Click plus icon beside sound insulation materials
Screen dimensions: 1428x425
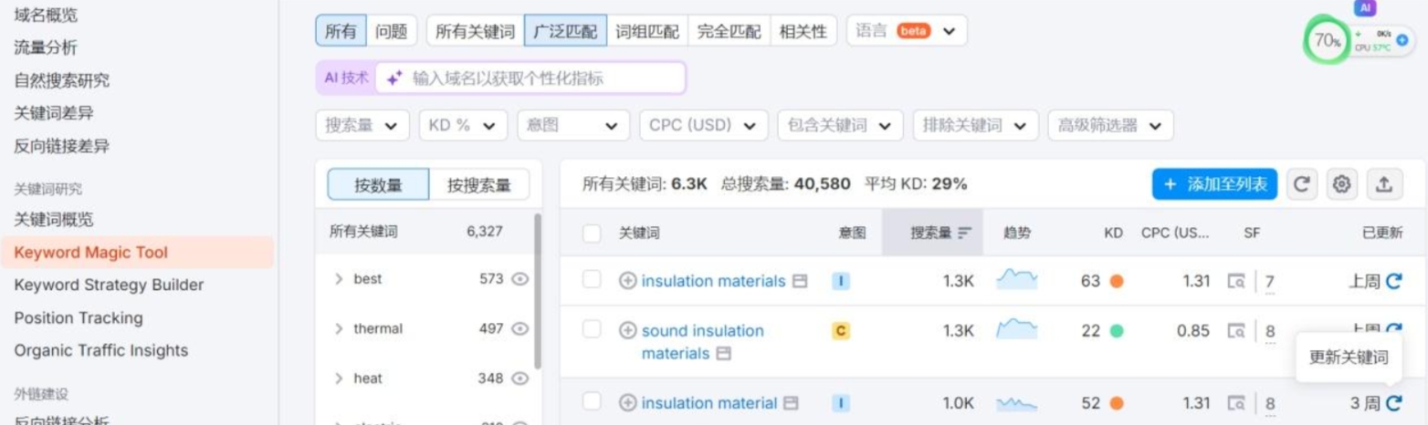(x=627, y=331)
